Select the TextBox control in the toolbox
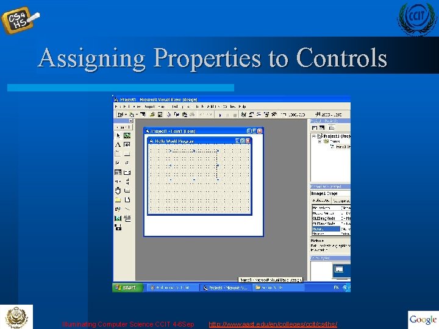 click(x=127, y=144)
